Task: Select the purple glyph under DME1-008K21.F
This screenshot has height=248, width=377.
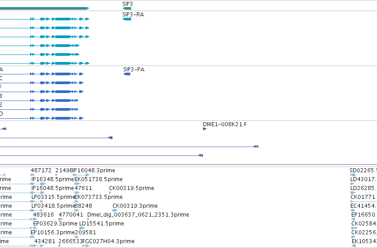Action: [205, 129]
